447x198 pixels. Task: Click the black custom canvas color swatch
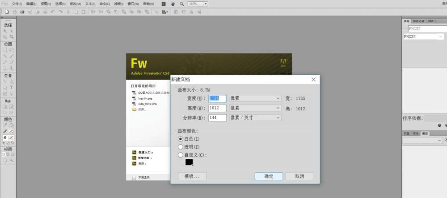pos(189,162)
